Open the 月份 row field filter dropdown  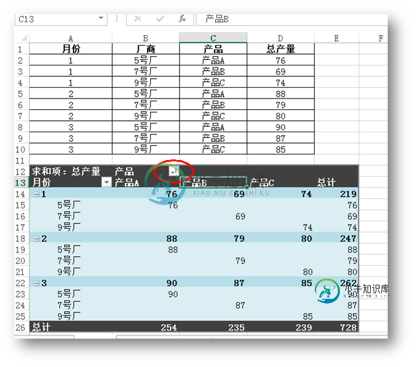point(107,182)
